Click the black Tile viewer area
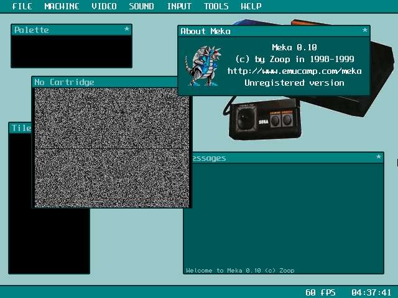The height and width of the screenshot is (298, 398). 49,241
